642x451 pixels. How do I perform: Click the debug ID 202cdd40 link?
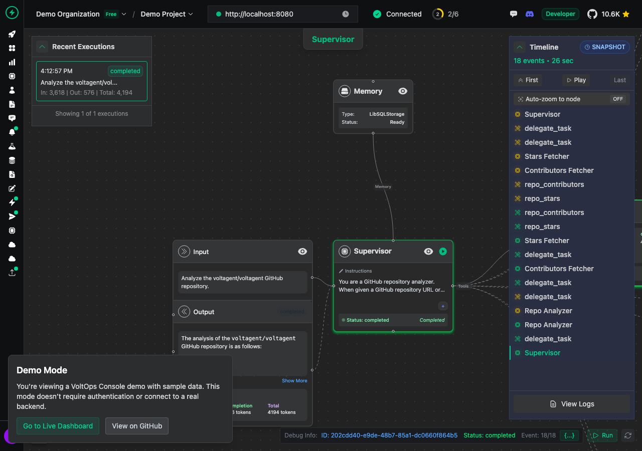389,435
